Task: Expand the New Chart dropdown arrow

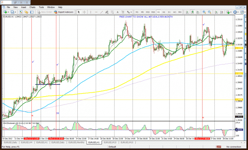Action: [8, 12]
